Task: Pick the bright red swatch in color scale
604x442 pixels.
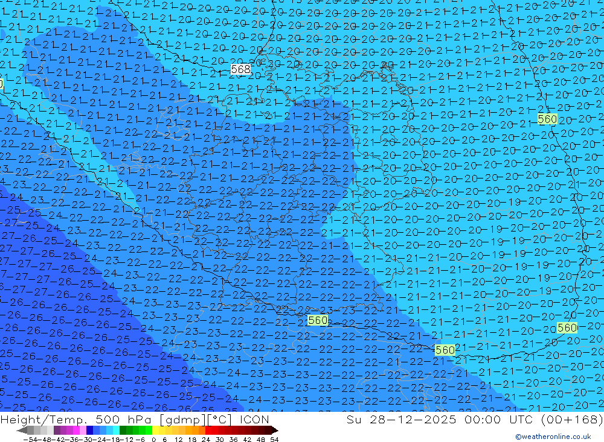Action: (x=208, y=430)
